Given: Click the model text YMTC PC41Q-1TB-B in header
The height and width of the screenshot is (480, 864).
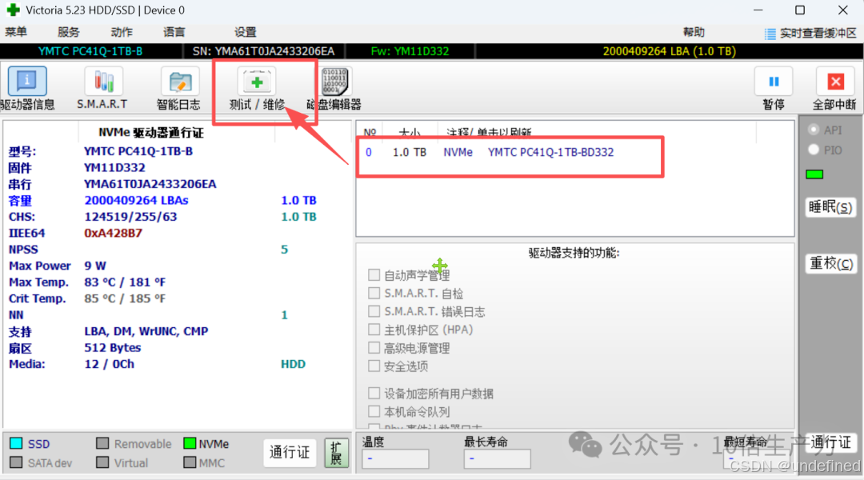Looking at the screenshot, I should pos(90,51).
